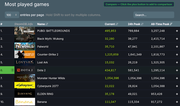This screenshot has width=180, height=106.
Task: Select the 24h peak value 49,021
Action: 132,94
